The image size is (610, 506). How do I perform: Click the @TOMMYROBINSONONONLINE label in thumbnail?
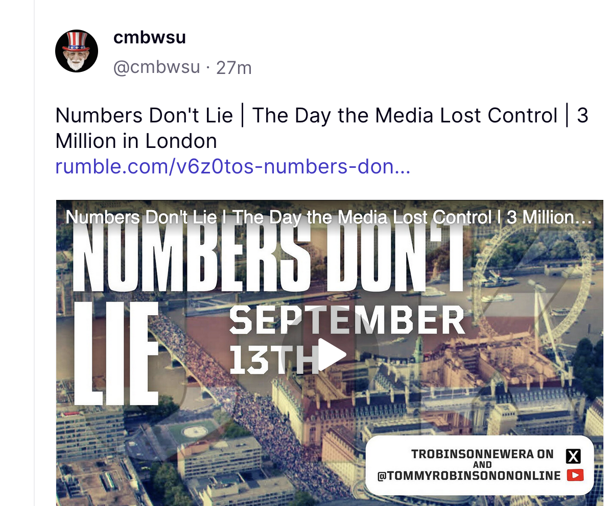click(x=469, y=476)
